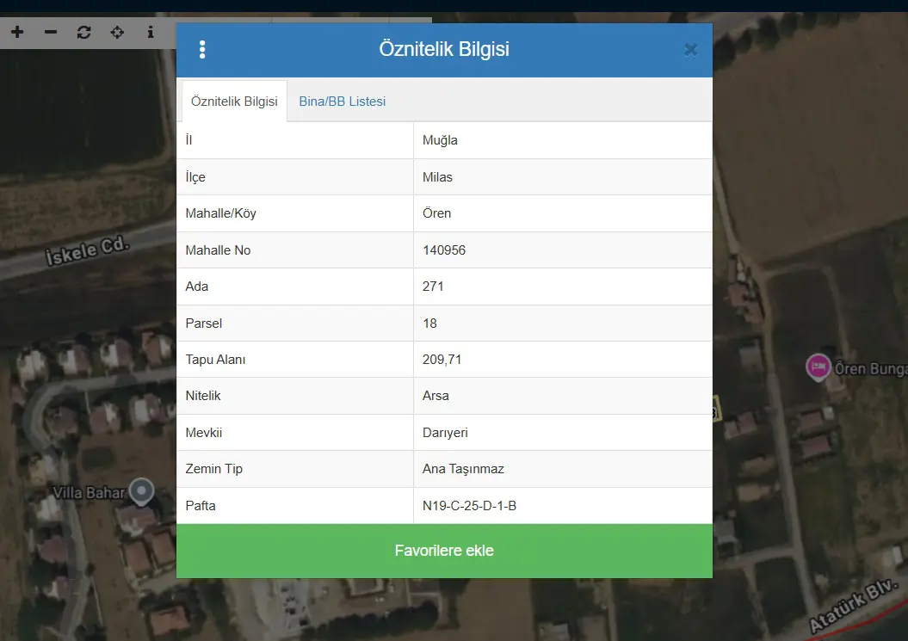Select Tapu Alanı value 209,71
The height and width of the screenshot is (641, 908).
442,360
